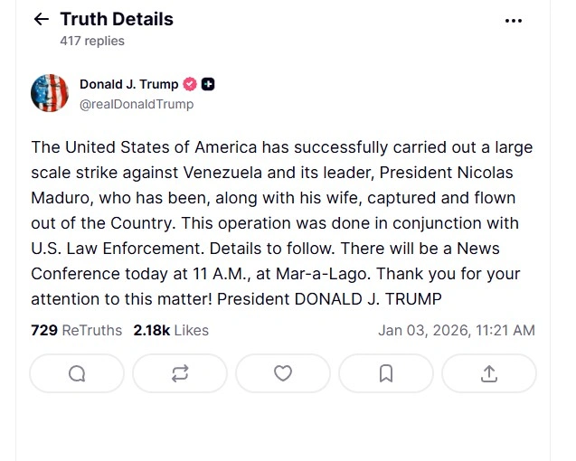Viewport: 576px width, 461px height.
Task: Click the reply comment icon button
Action: tap(77, 373)
